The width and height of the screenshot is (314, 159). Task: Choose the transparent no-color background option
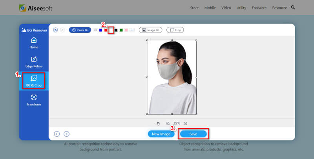click(95, 30)
